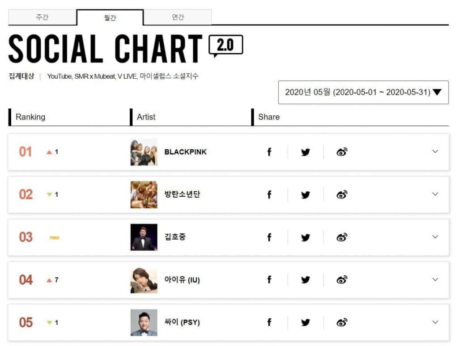Share 방탄소년단 on Weibo
Viewport: 458px width, 346px height.
(x=342, y=194)
